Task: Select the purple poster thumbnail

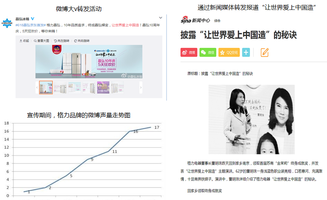Action: click(103, 87)
